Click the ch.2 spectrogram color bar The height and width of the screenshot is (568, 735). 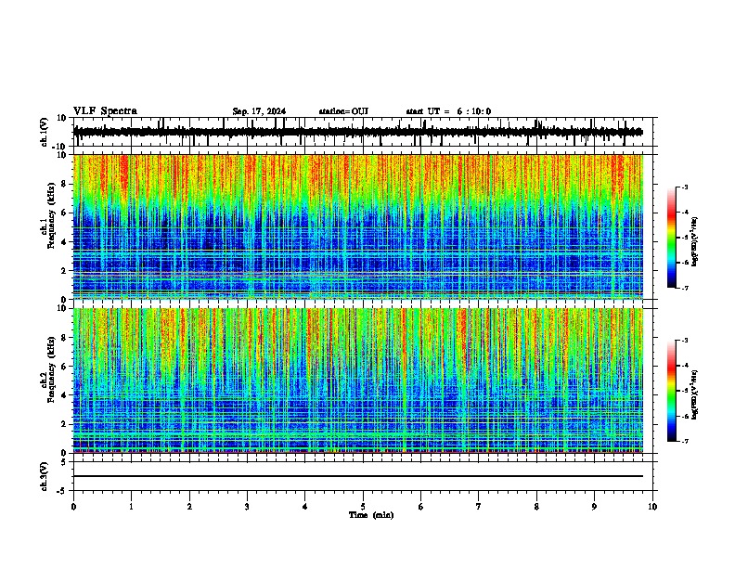tap(671, 391)
